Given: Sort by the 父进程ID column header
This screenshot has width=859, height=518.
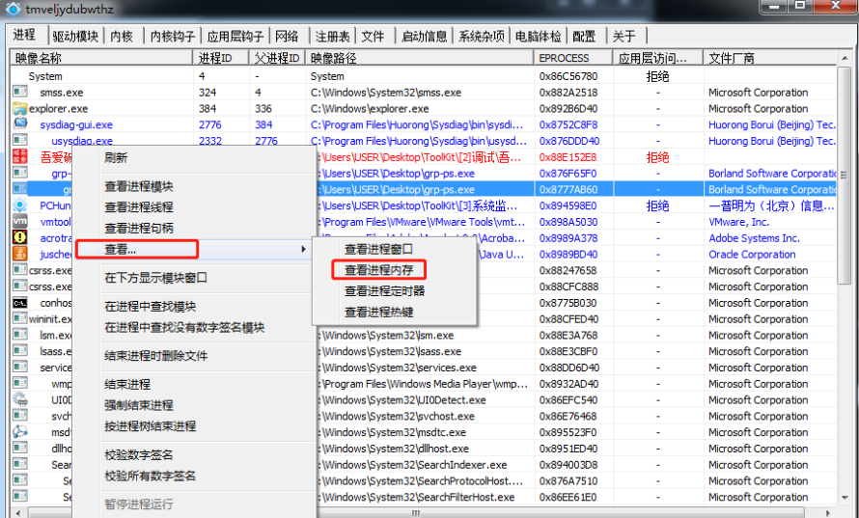Looking at the screenshot, I should (277, 58).
